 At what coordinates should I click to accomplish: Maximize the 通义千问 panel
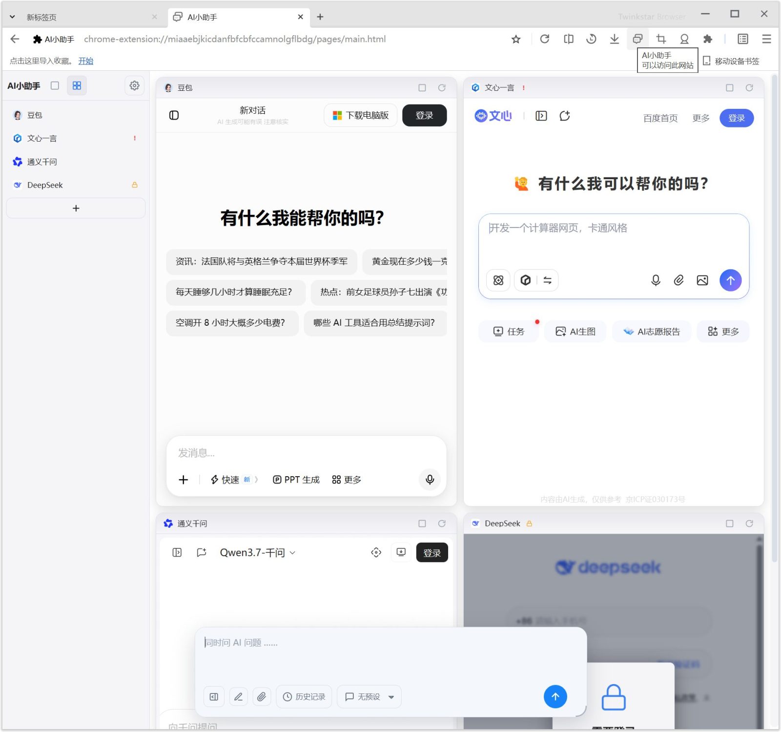click(x=422, y=523)
